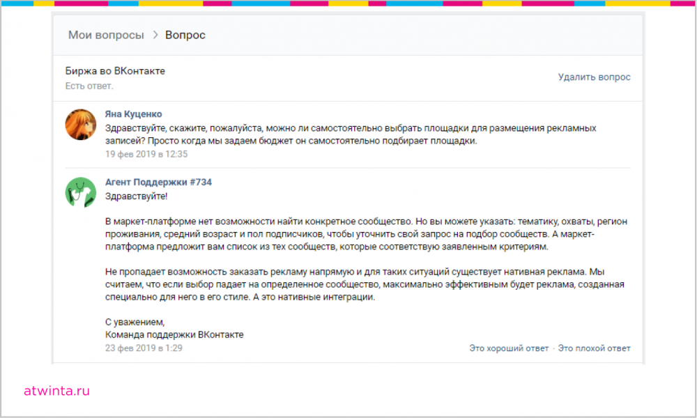
Task: Select the Вопрос breadcrumb item
Action: [185, 35]
